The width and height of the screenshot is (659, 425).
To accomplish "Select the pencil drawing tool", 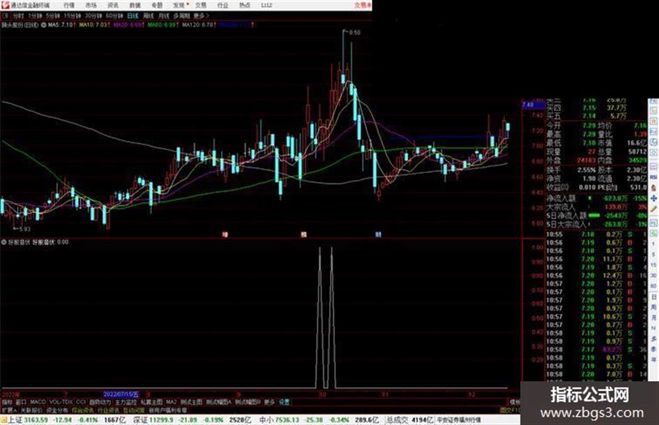I will [653, 209].
